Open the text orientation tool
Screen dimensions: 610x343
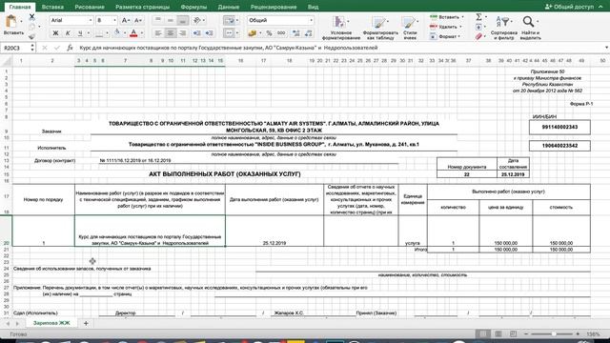[197, 20]
